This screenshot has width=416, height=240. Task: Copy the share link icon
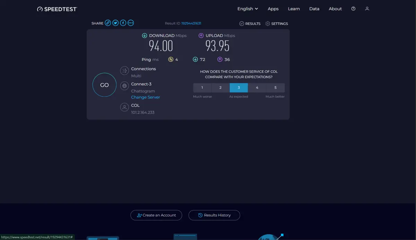[x=108, y=23]
